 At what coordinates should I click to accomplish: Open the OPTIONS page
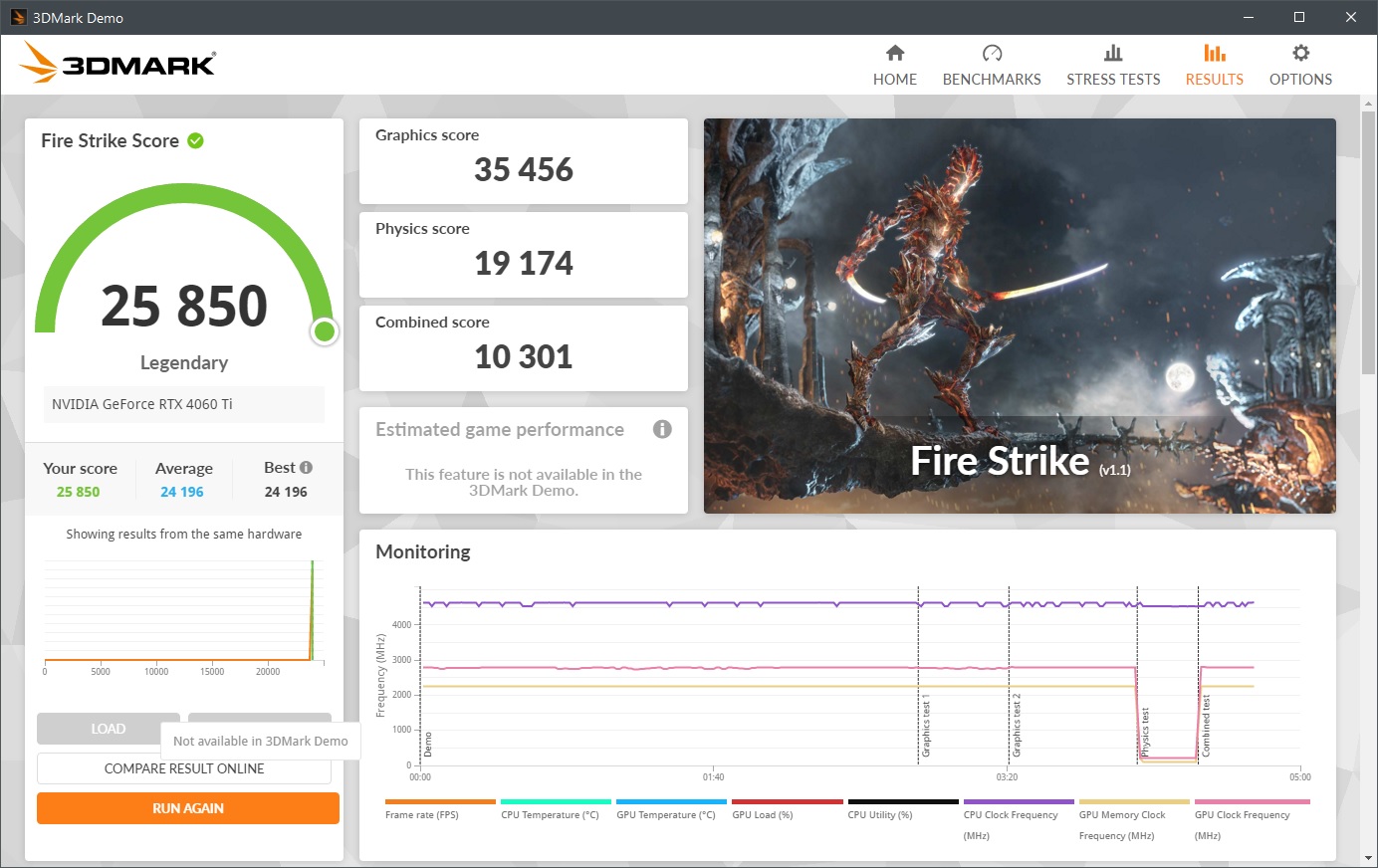click(x=1300, y=66)
